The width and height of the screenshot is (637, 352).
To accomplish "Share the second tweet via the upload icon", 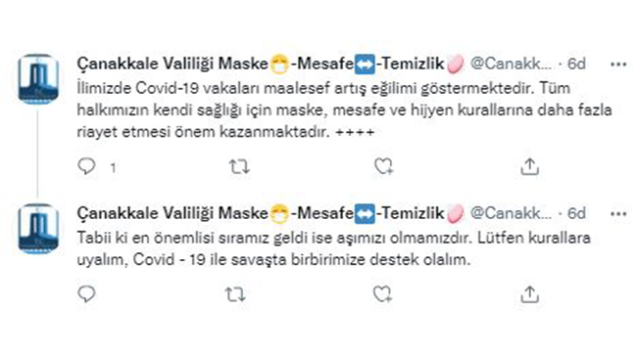I will (530, 294).
